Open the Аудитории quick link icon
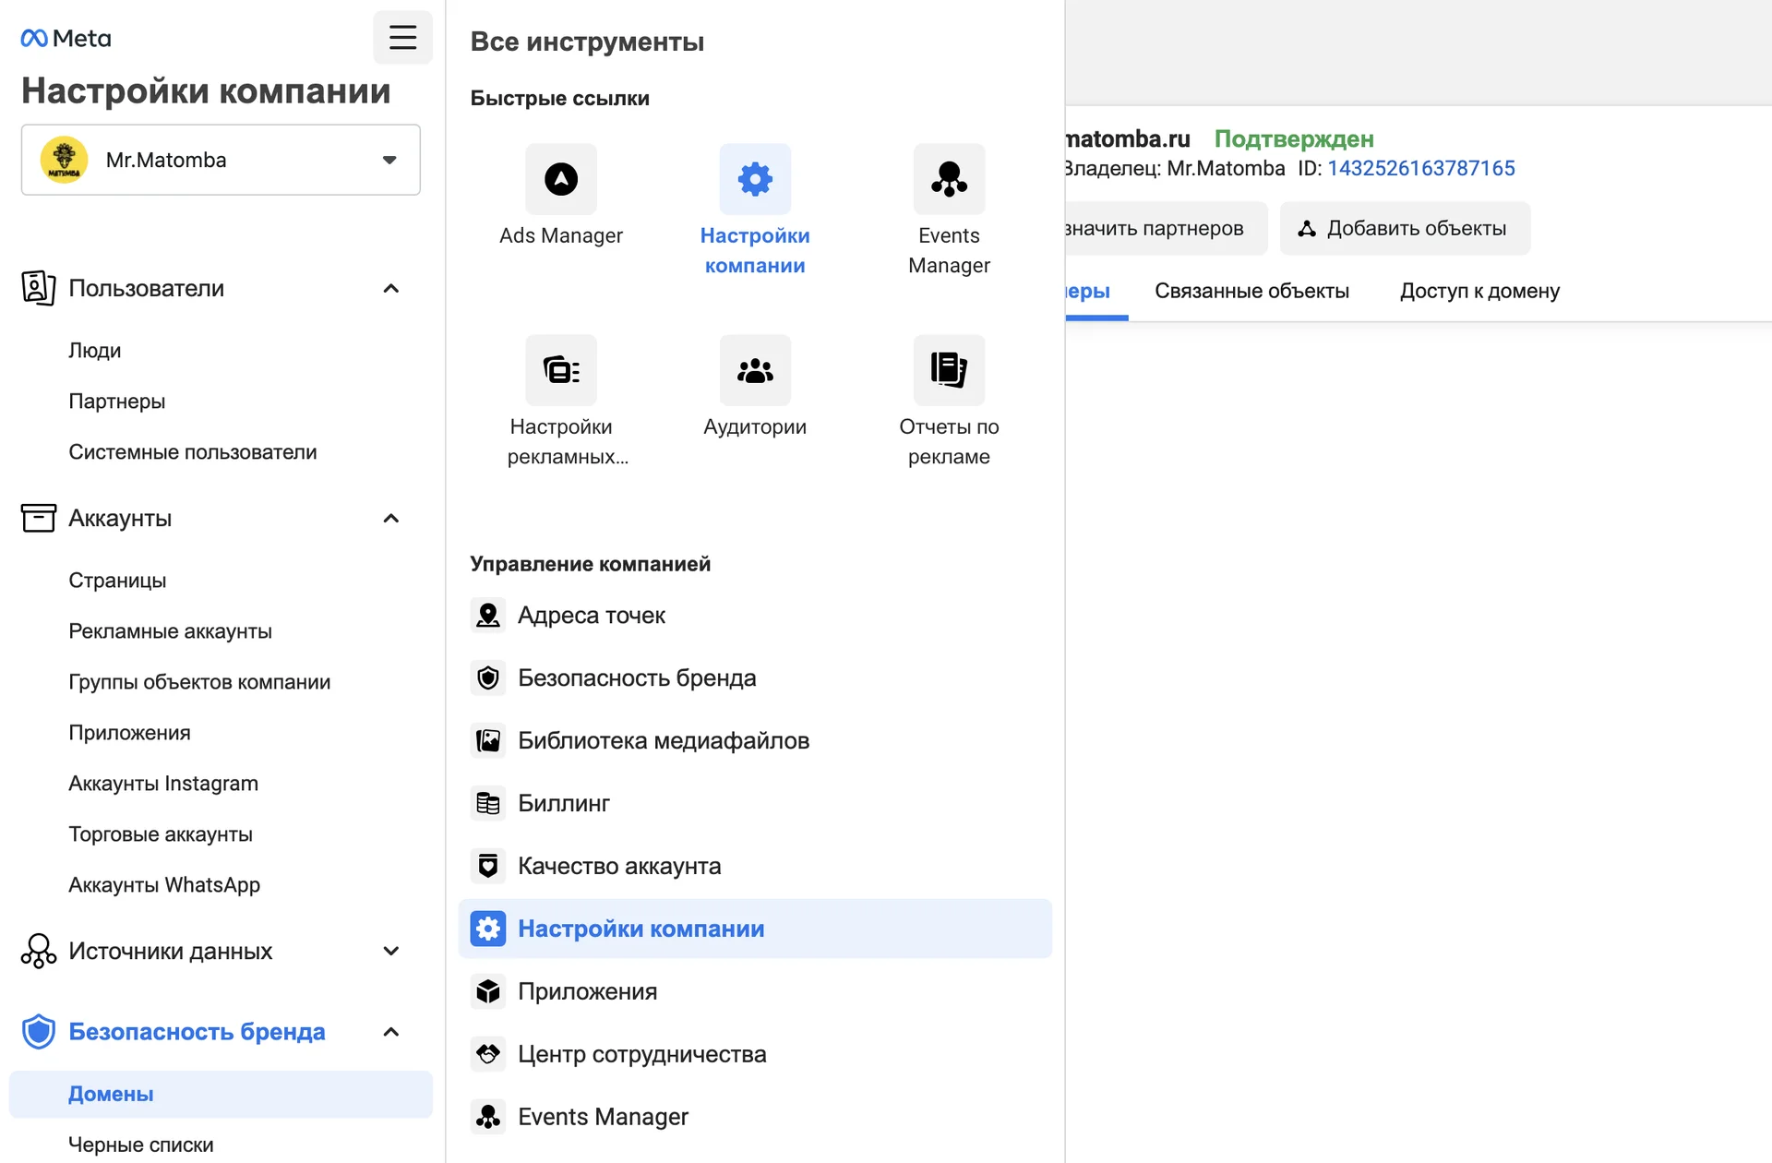Viewport: 1772px width, 1163px height. 755,370
